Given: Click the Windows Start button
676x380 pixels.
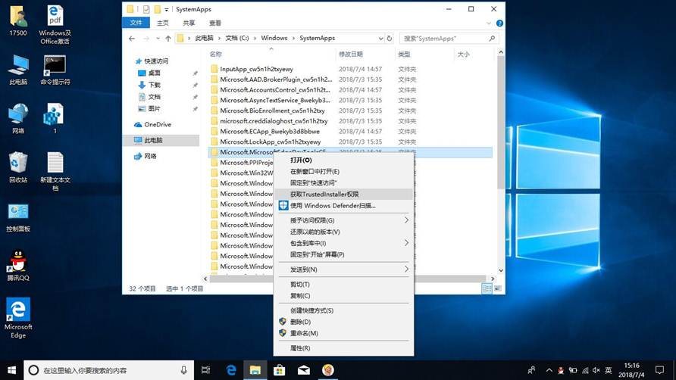Looking at the screenshot, I should (11, 370).
